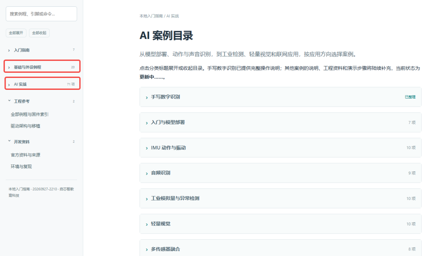The image size is (430, 256).
Task: Expand the 轻量视觉 category
Action: pyautogui.click(x=281, y=224)
